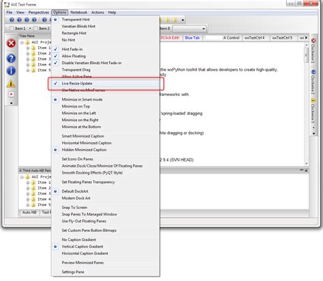The width and height of the screenshot is (323, 281).
Task: Close the A Third Auto-NB pane
Action: click(x=306, y=171)
